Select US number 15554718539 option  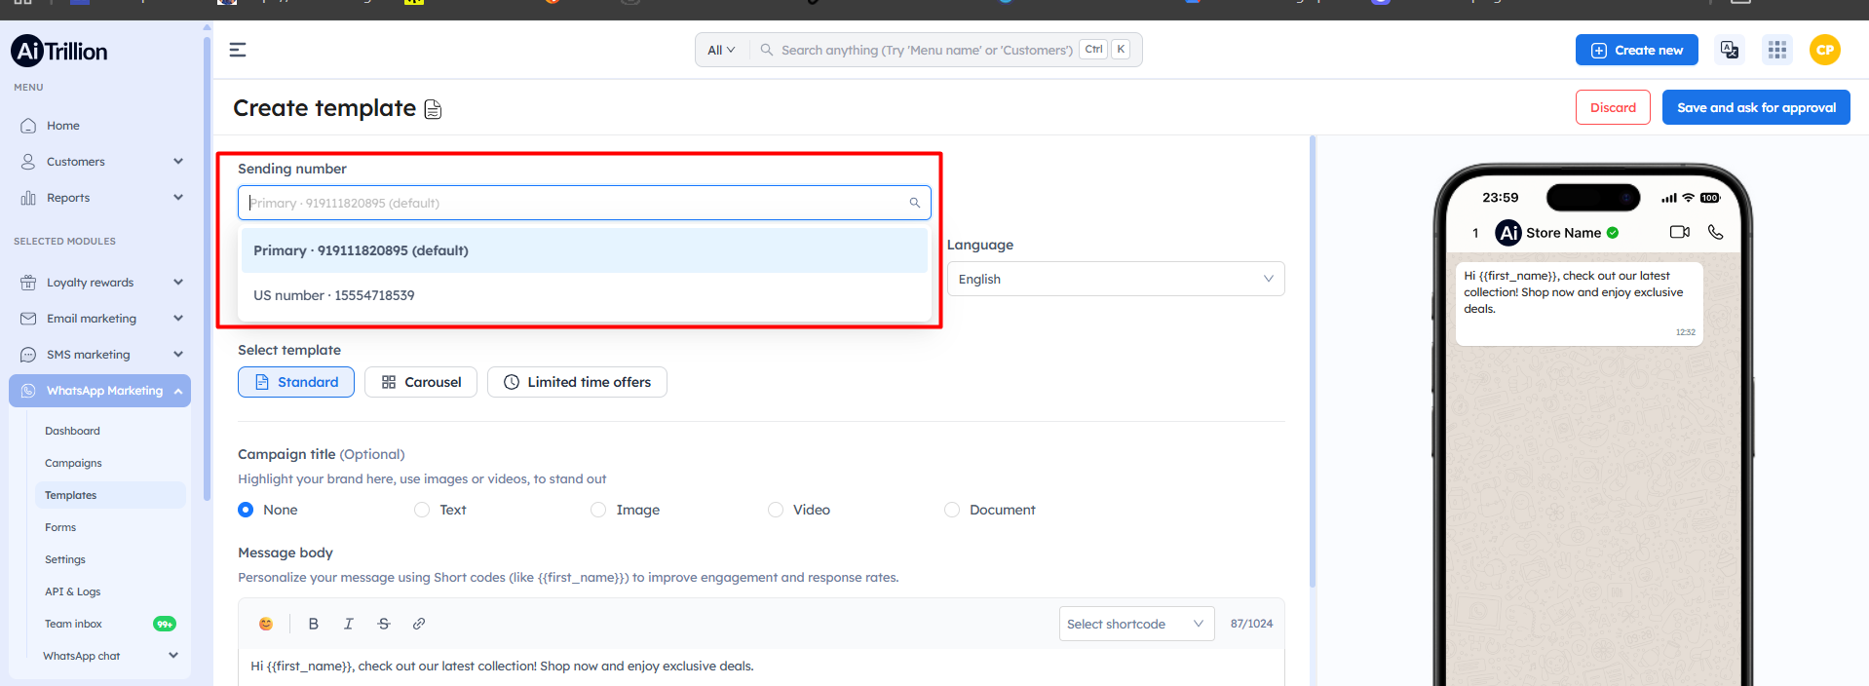(585, 295)
